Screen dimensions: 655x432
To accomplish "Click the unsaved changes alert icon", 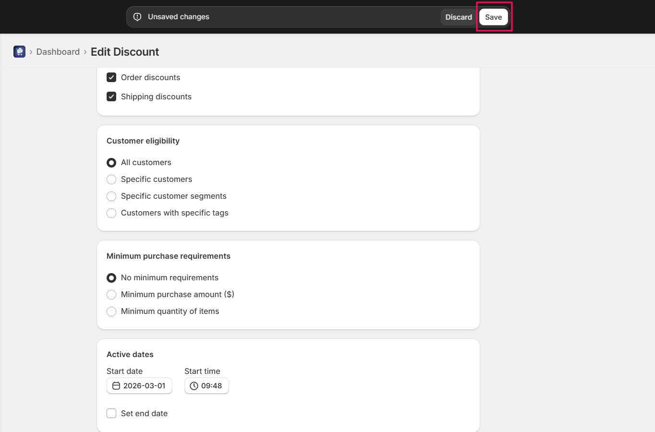I will point(137,17).
